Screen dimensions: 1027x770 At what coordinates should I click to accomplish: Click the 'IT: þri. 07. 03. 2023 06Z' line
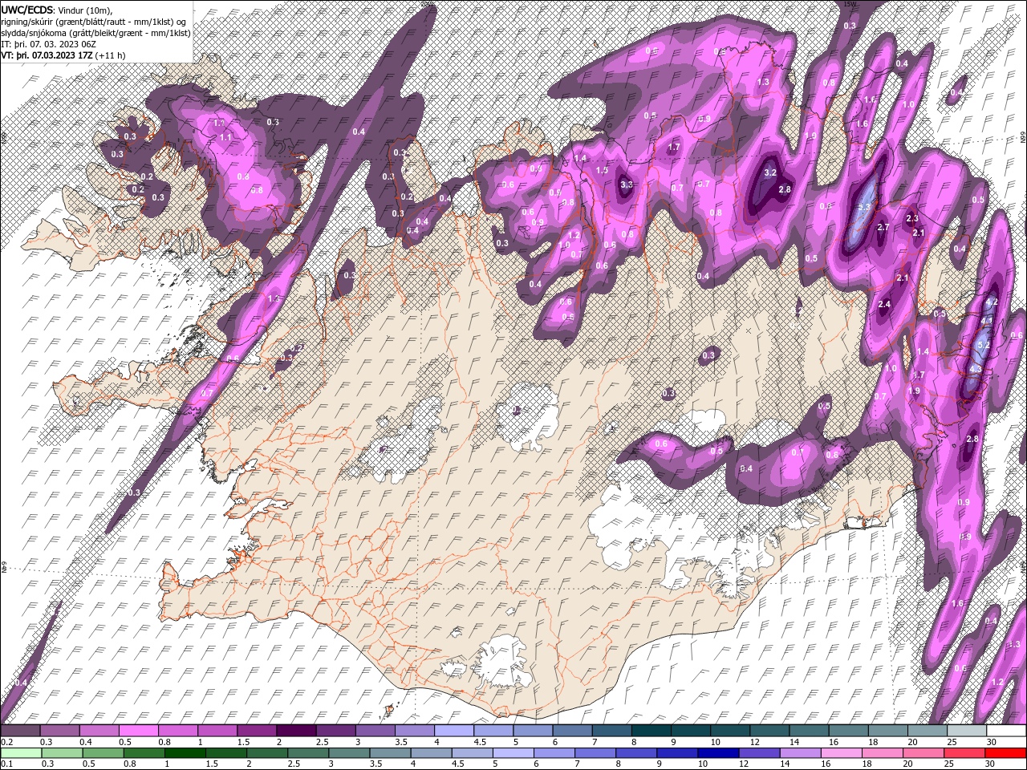click(48, 44)
